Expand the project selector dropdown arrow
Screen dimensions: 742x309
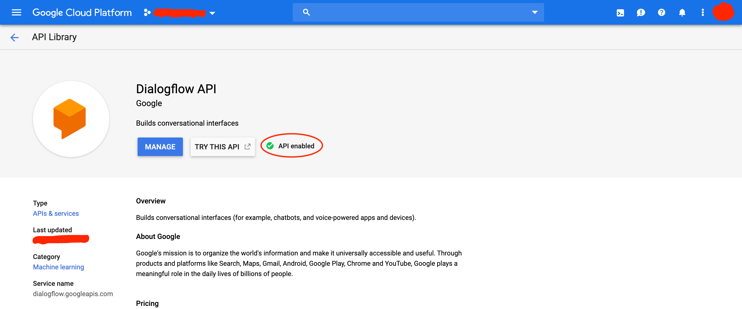(x=212, y=13)
